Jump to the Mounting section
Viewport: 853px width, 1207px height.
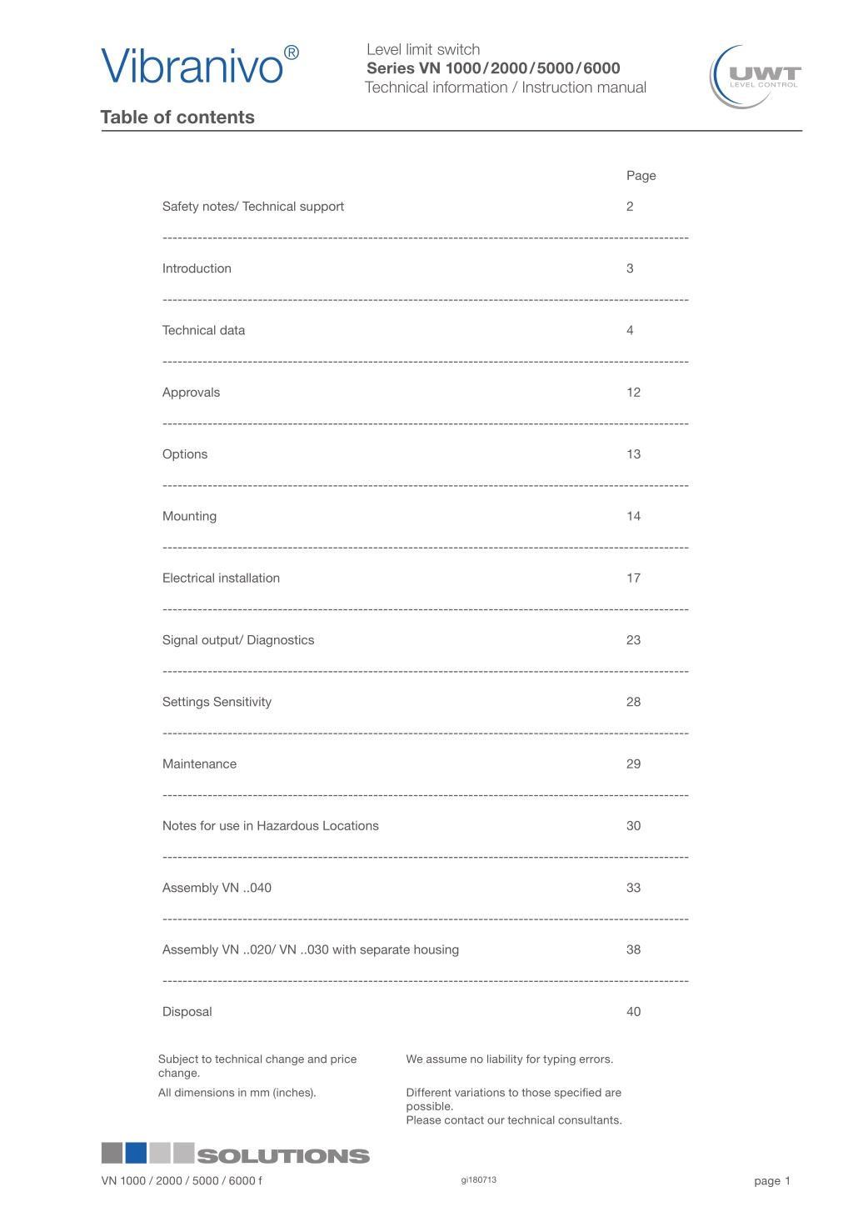pyautogui.click(x=190, y=516)
